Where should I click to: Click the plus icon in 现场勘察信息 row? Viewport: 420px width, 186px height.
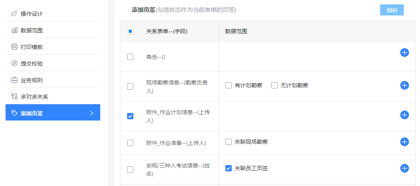tap(405, 85)
